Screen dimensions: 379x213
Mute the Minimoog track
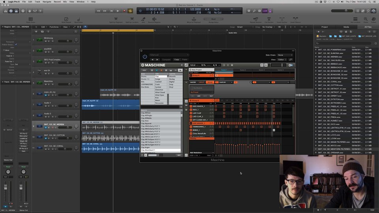46,41
